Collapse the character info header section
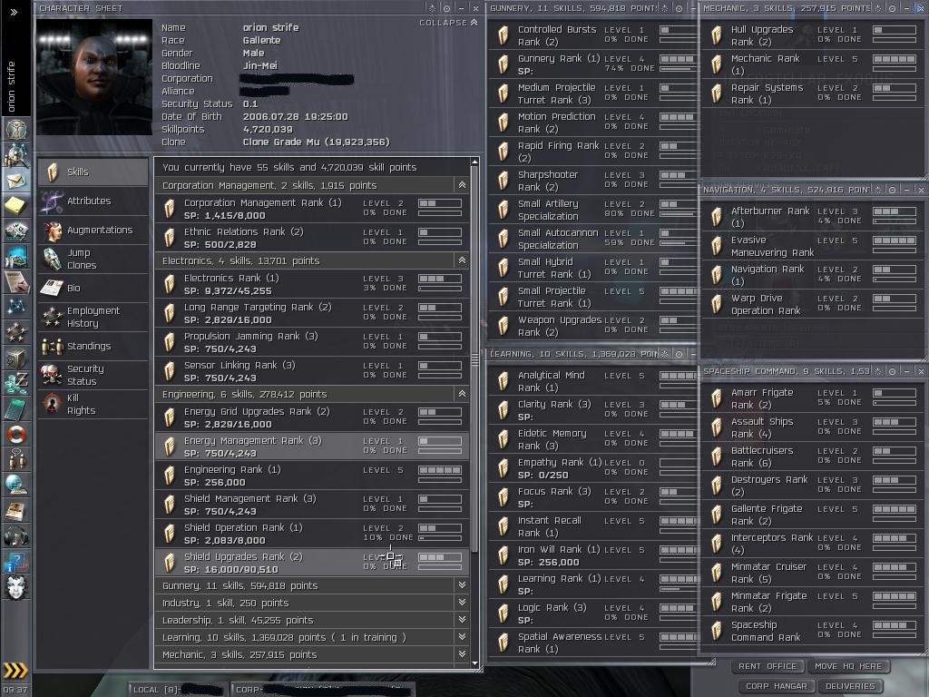 pyautogui.click(x=448, y=23)
